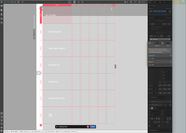Select primary-menu_navbar breadcrumb
186x133 pixels.
[x=53, y=131]
